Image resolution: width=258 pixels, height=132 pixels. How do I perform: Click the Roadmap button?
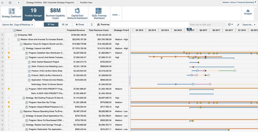pos(103,25)
